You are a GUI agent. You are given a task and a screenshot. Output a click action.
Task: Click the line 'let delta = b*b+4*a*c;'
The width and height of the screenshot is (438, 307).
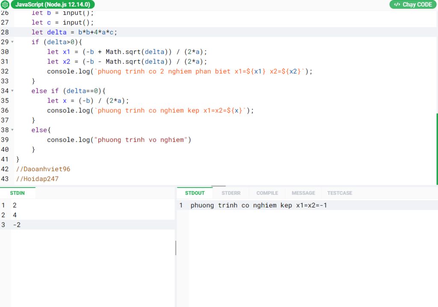(x=74, y=32)
